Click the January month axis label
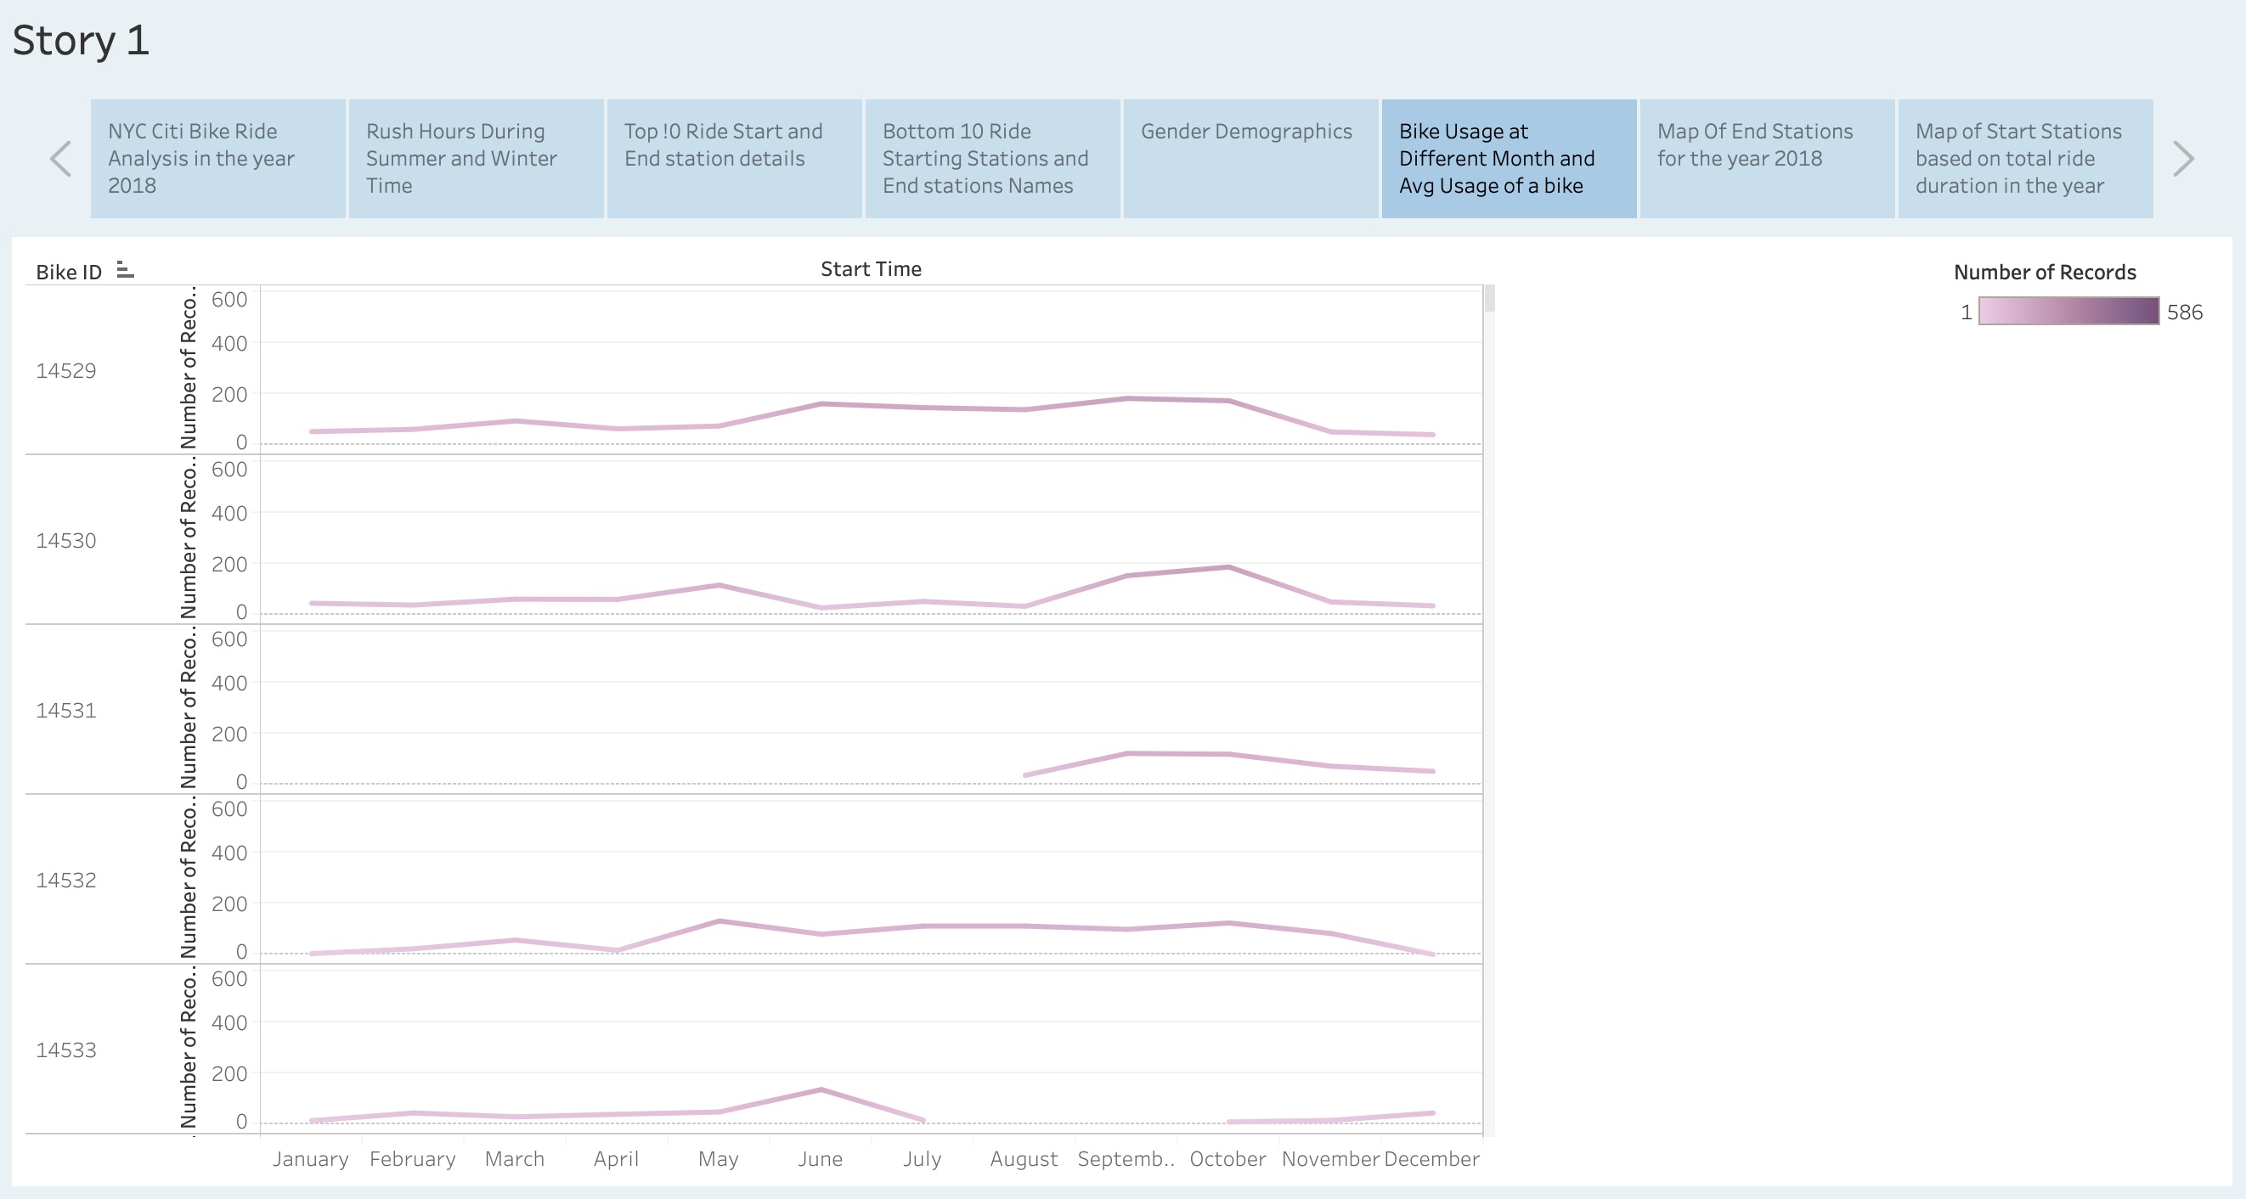This screenshot has height=1199, width=2246. (x=311, y=1159)
